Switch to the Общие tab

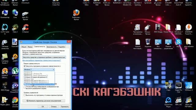point(24,47)
